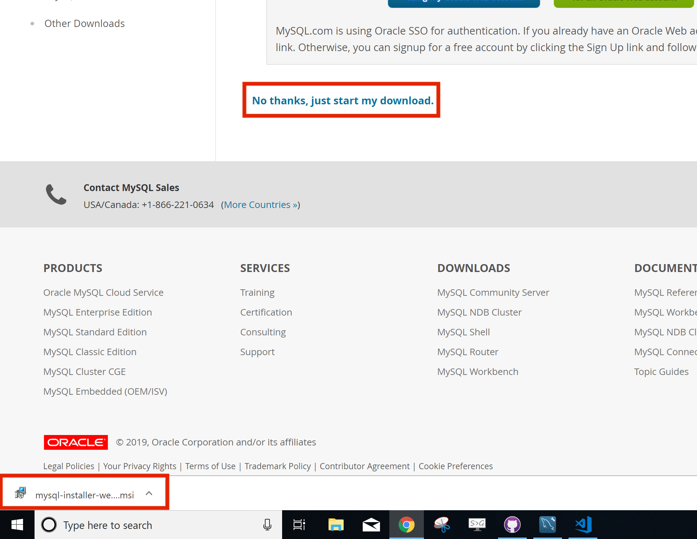Select the GitHub Desktop icon in taskbar
This screenshot has width=697, height=539.
pos(513,524)
